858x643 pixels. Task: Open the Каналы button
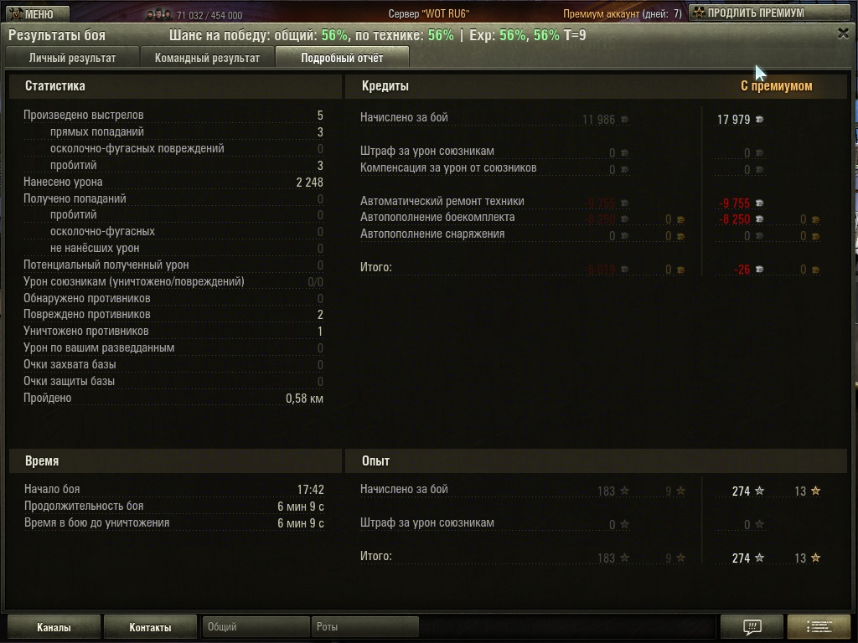(x=54, y=627)
